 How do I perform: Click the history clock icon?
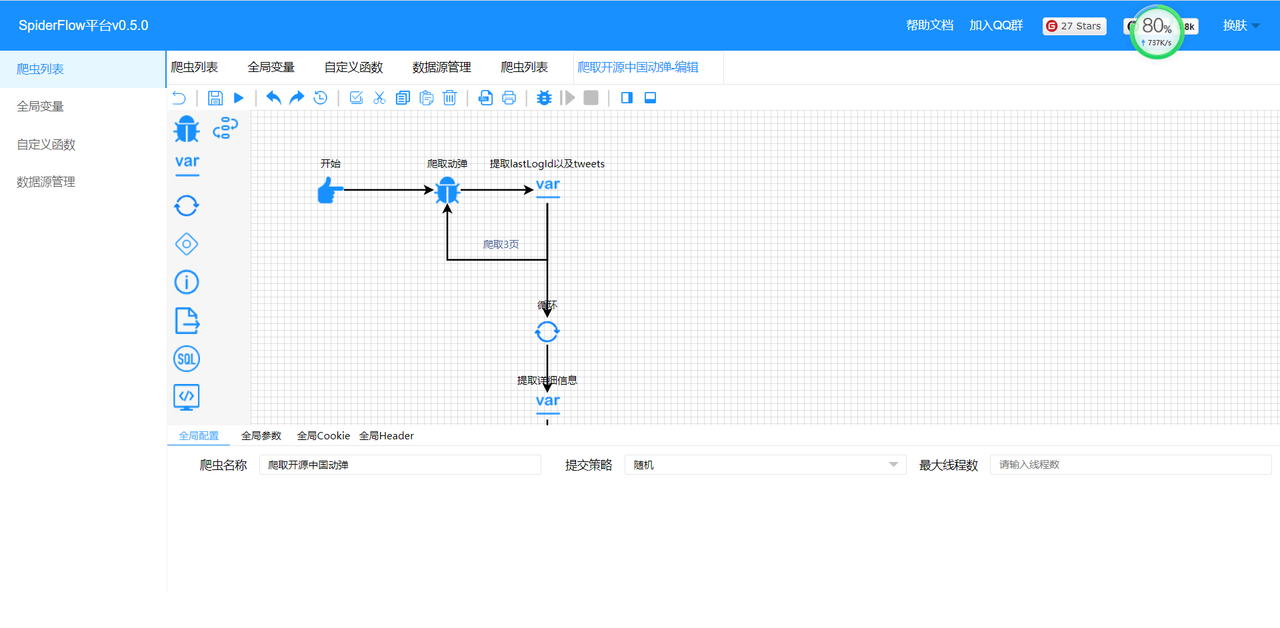(321, 98)
